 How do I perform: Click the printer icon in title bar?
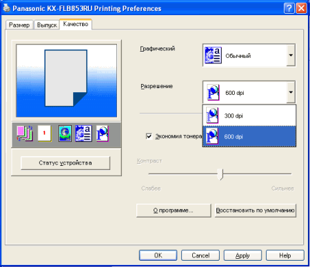click(7, 8)
